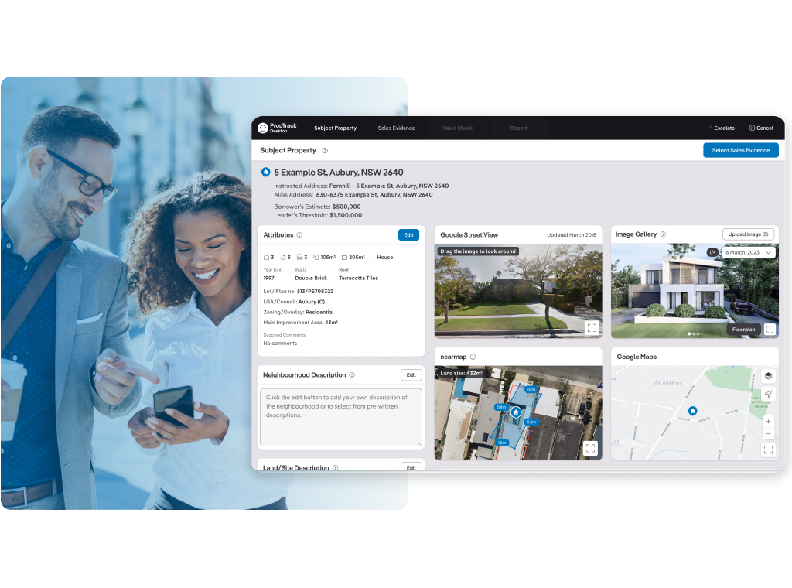Switch to the Sales Evidence tab
This screenshot has height=588, width=792.
[397, 128]
